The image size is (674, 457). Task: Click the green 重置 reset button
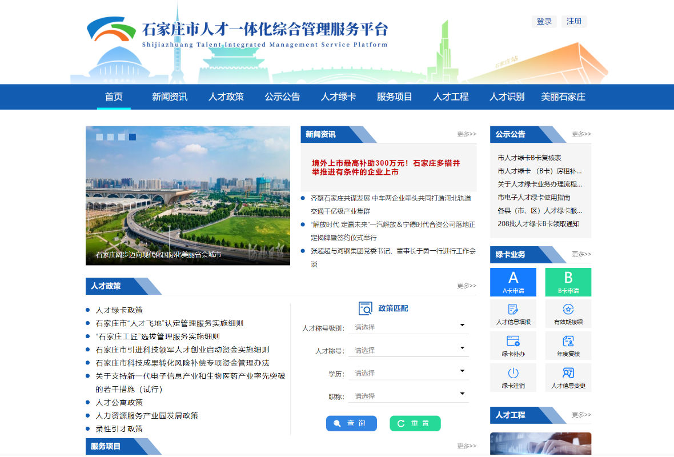[x=415, y=423]
